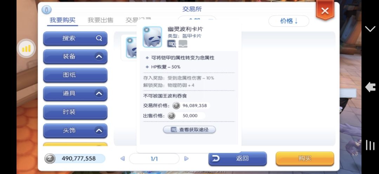Tap the system back arrow on the right edge
Image resolution: width=379 pixels, height=174 pixels.
(x=370, y=87)
